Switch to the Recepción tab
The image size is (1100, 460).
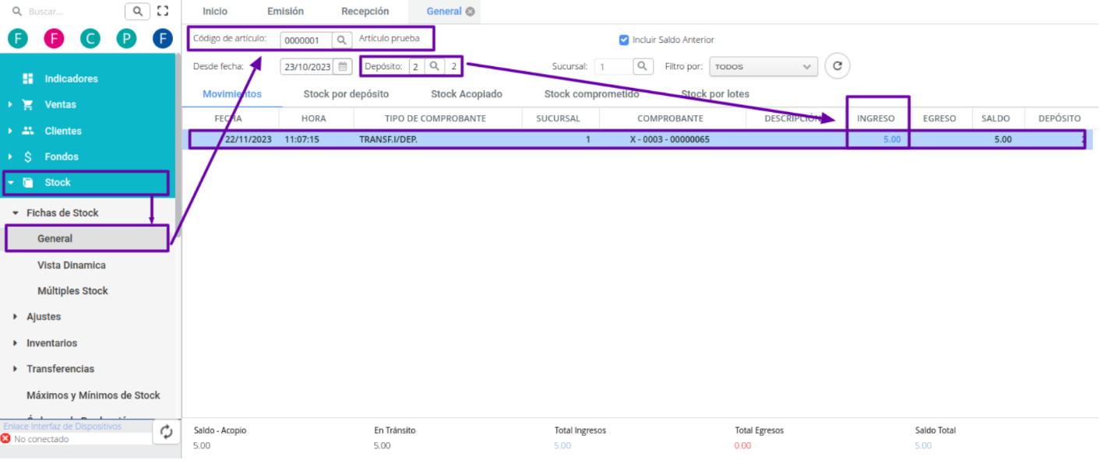point(365,12)
